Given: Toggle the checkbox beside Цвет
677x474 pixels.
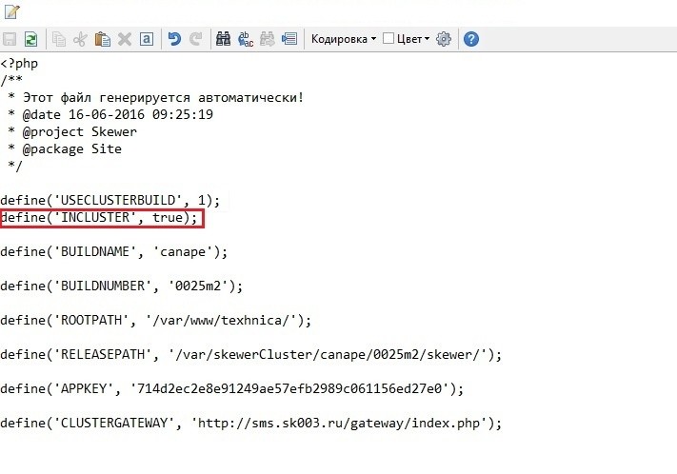Looking at the screenshot, I should pos(388,39).
